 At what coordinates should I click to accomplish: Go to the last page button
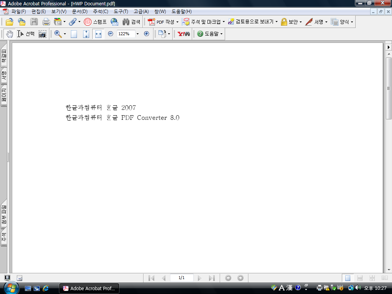[x=212, y=278]
